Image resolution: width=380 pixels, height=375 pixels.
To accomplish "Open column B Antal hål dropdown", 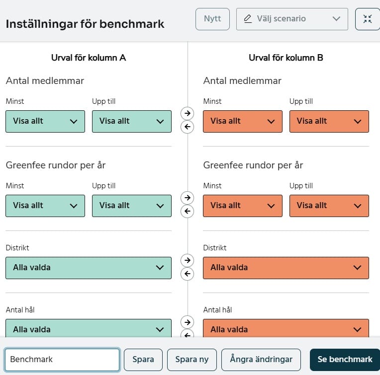I will pyautogui.click(x=286, y=329).
